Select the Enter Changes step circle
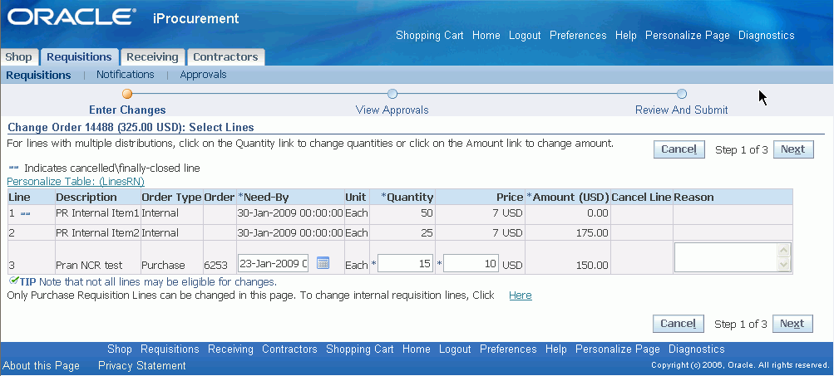 tap(127, 94)
